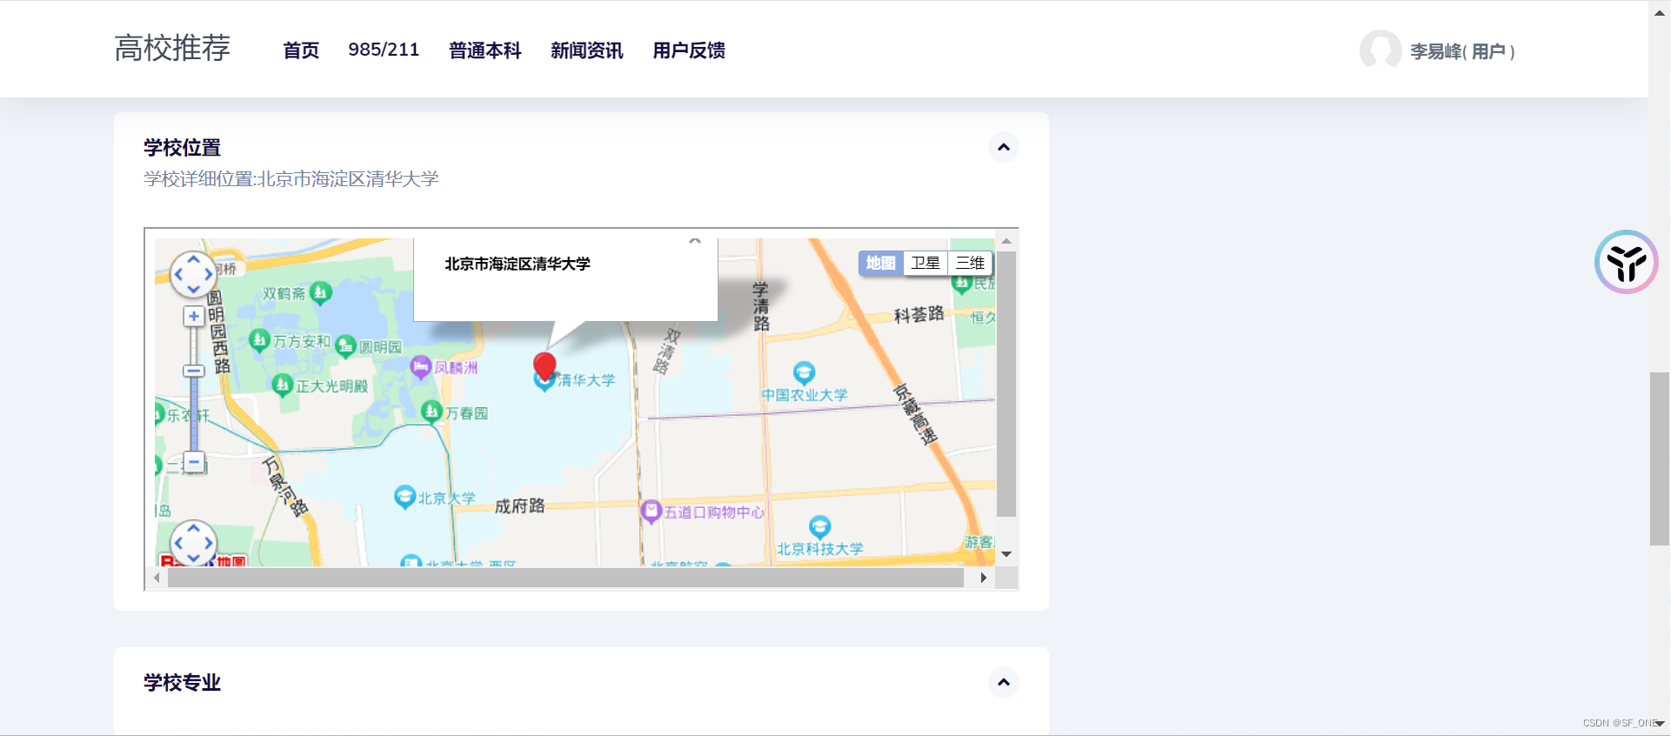Click the 学清路 road label
The image size is (1671, 736).
pos(761,306)
